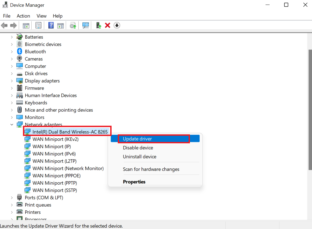This screenshot has height=229, width=312.
Task: Click Update device driver toolbar icon
Action: click(x=73, y=25)
